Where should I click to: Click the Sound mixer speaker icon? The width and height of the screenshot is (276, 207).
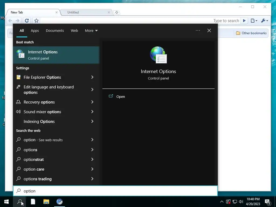click(x=18, y=112)
